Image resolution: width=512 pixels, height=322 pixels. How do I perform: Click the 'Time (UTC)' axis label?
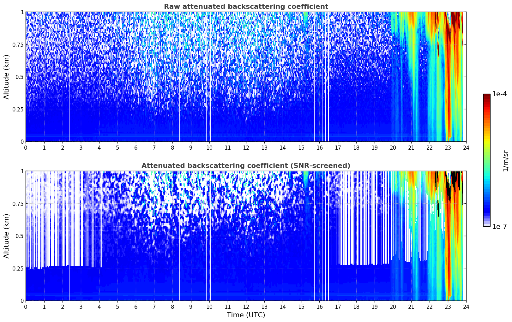click(246, 315)
